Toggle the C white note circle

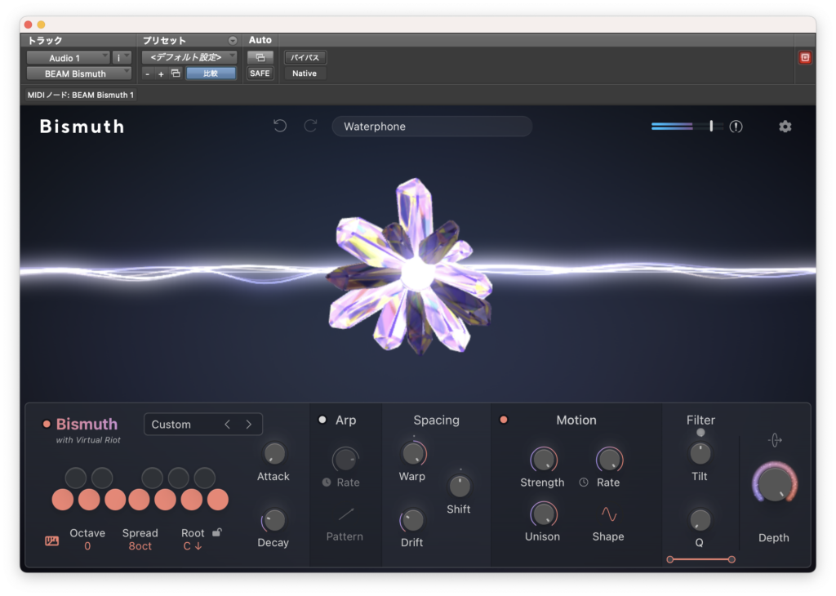[63, 500]
